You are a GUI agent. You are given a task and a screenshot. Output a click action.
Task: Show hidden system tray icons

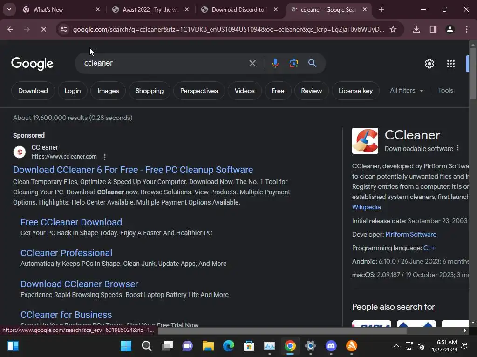[x=396, y=346]
